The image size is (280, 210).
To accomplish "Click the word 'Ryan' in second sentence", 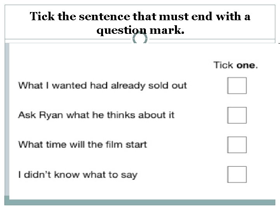I will click(51, 115).
